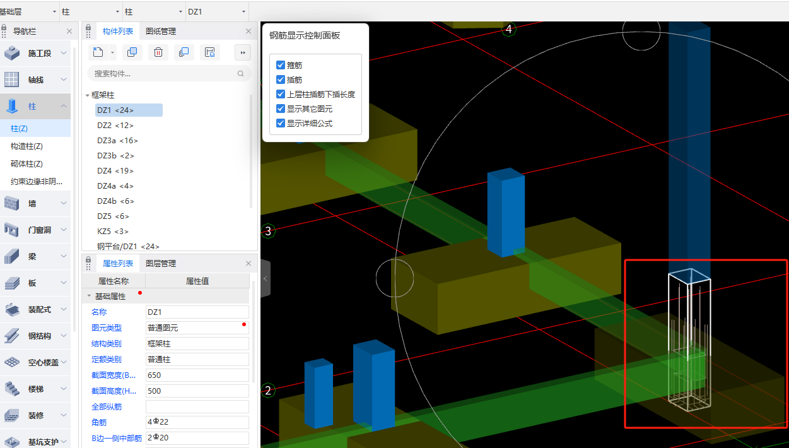This screenshot has width=789, height=448.
Task: Click the inter-layer copy icon
Action: coord(184,52)
